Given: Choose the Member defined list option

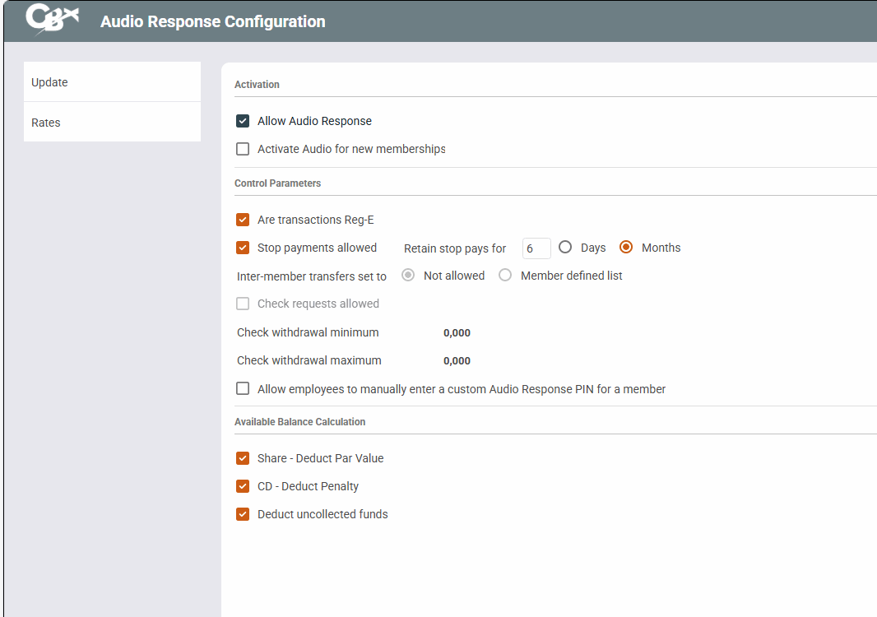Looking at the screenshot, I should point(505,276).
